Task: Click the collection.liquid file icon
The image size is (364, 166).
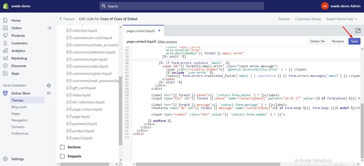Action: [69, 31]
